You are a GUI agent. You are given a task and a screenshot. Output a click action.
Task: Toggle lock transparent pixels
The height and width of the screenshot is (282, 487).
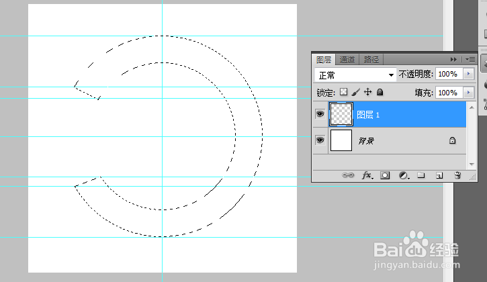pyautogui.click(x=343, y=92)
